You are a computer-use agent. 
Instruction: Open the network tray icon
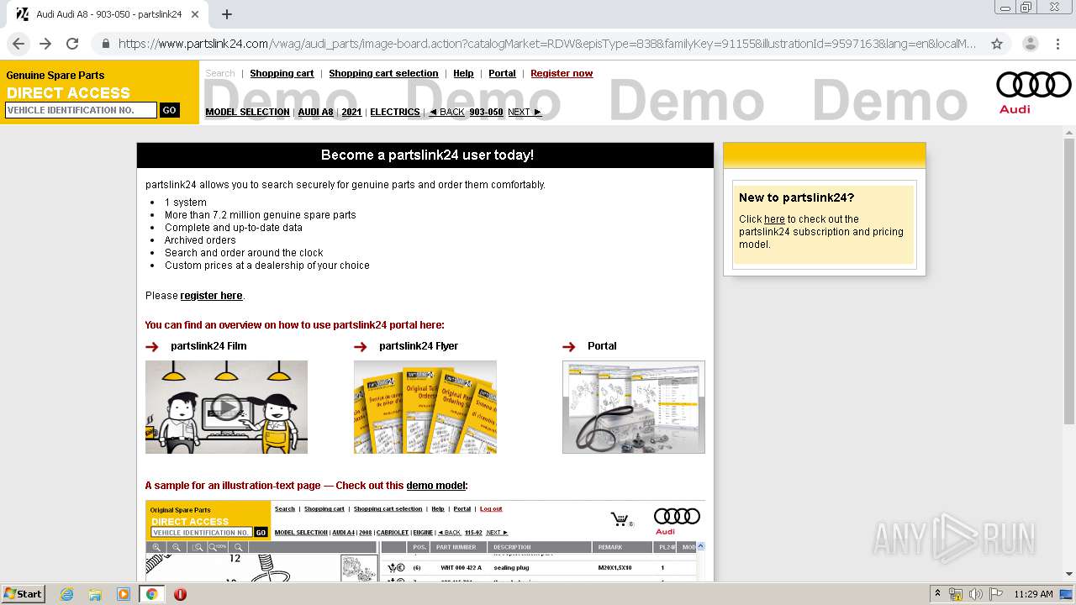[x=956, y=594]
